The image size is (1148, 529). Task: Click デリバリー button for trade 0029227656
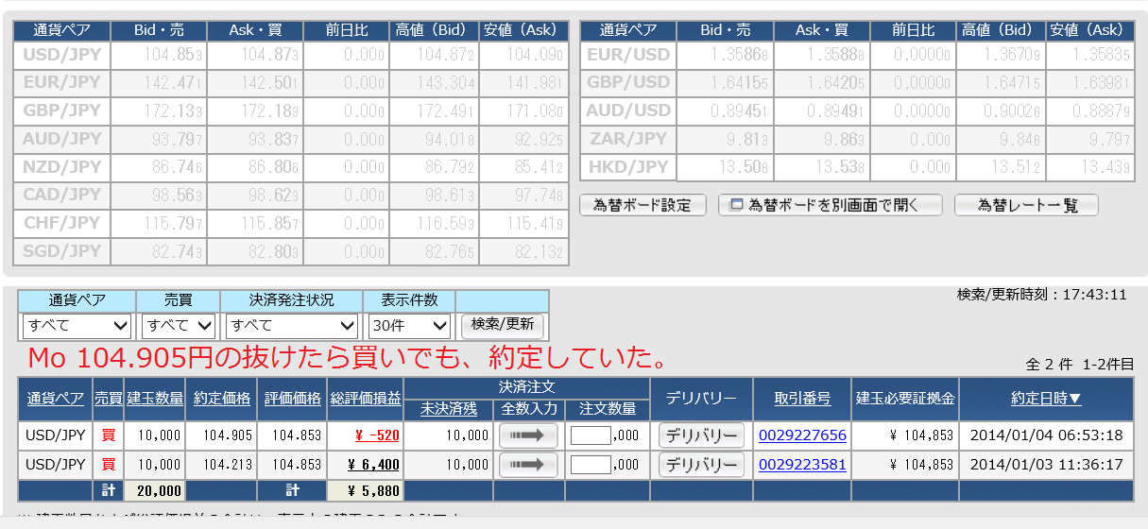[701, 436]
